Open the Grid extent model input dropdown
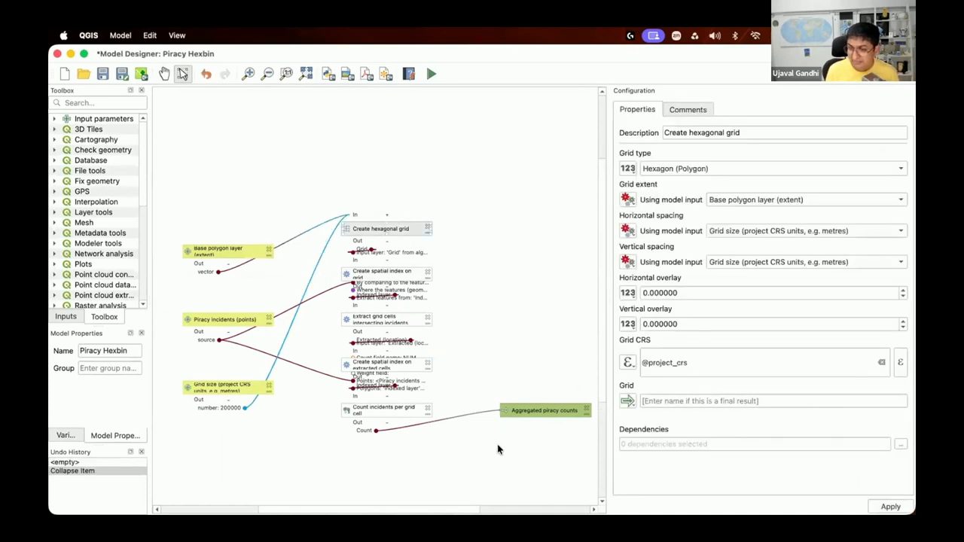 807,199
